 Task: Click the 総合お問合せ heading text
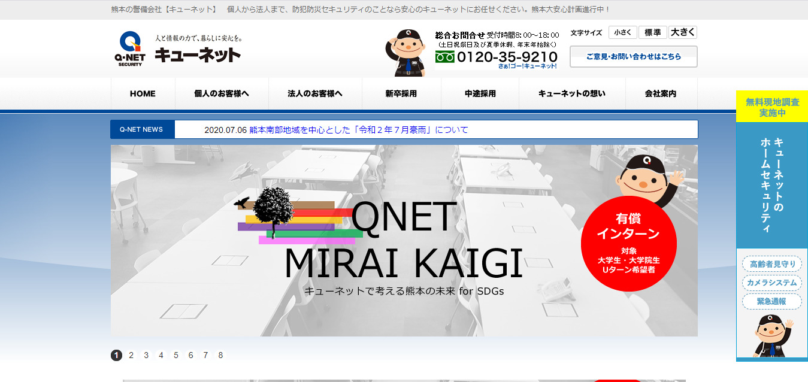click(x=460, y=35)
